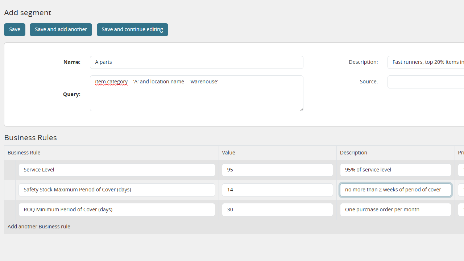Click the 'Description:' label beside the Name field
The height and width of the screenshot is (261, 464).
click(363, 62)
